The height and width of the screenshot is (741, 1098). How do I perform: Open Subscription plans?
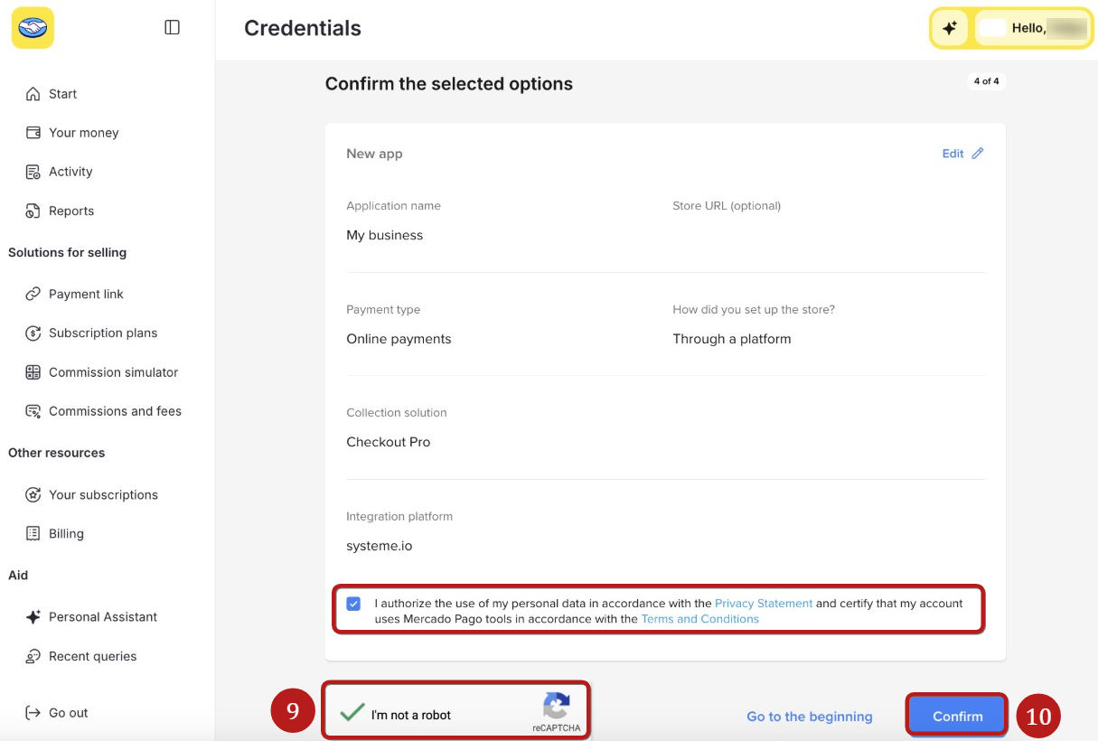[x=103, y=333]
